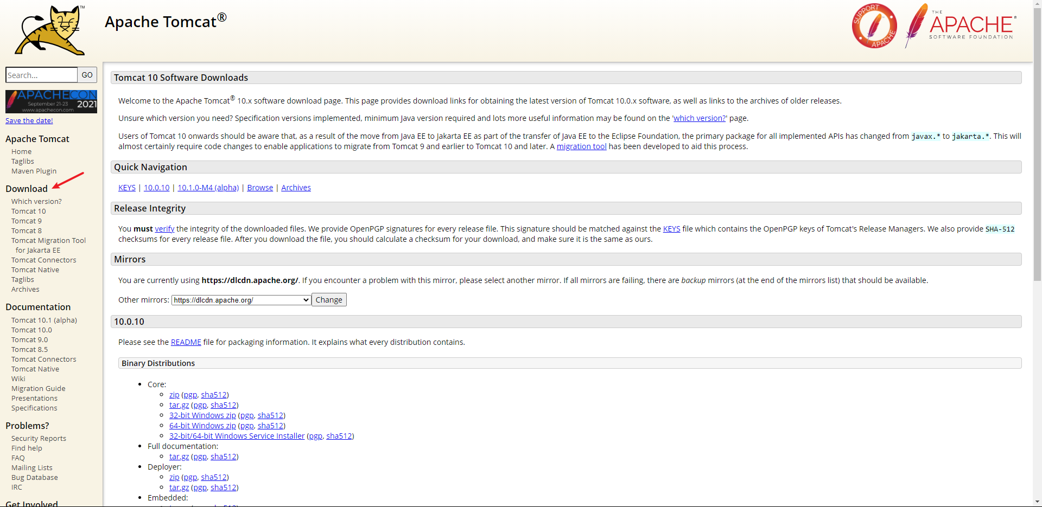Click KEYS in Quick Navigation
Screen dimensions: 1042x507
click(x=127, y=188)
